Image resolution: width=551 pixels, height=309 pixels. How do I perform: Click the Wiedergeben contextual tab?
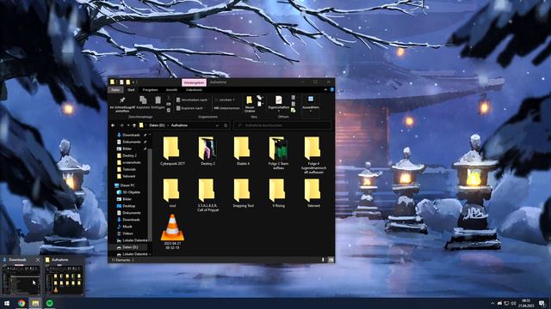pos(194,82)
